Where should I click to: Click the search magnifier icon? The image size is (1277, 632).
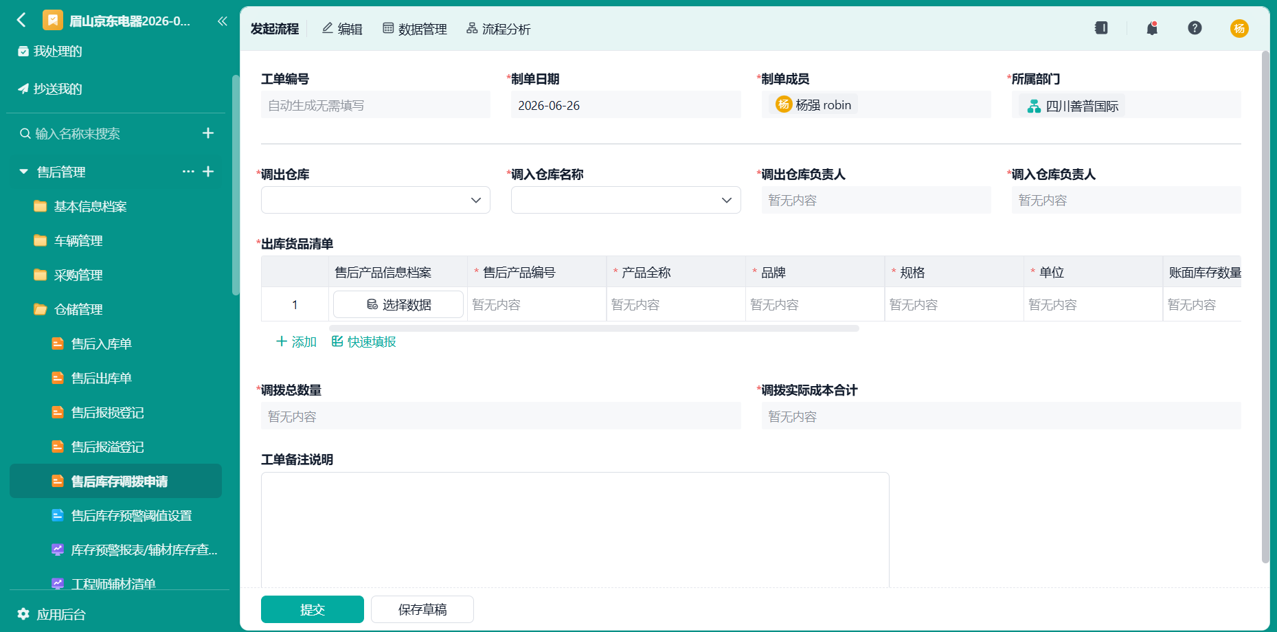(x=25, y=133)
